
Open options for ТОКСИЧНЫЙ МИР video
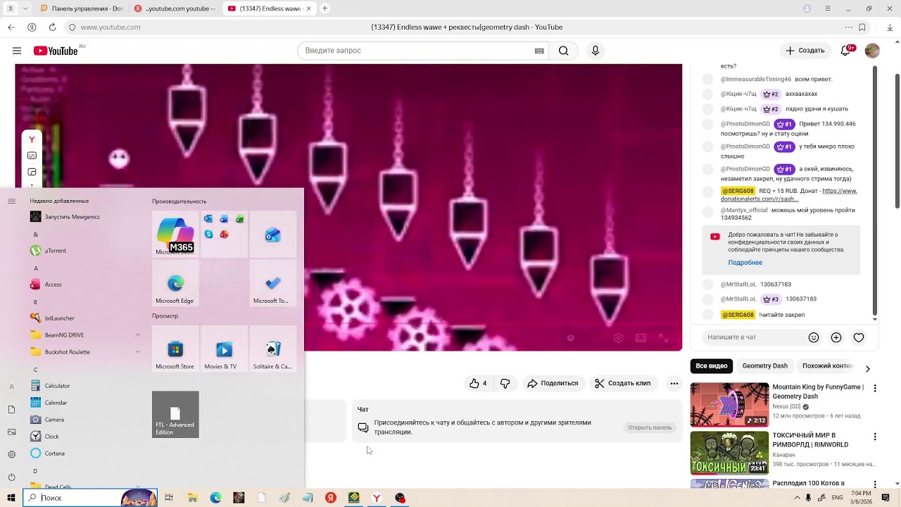click(875, 437)
